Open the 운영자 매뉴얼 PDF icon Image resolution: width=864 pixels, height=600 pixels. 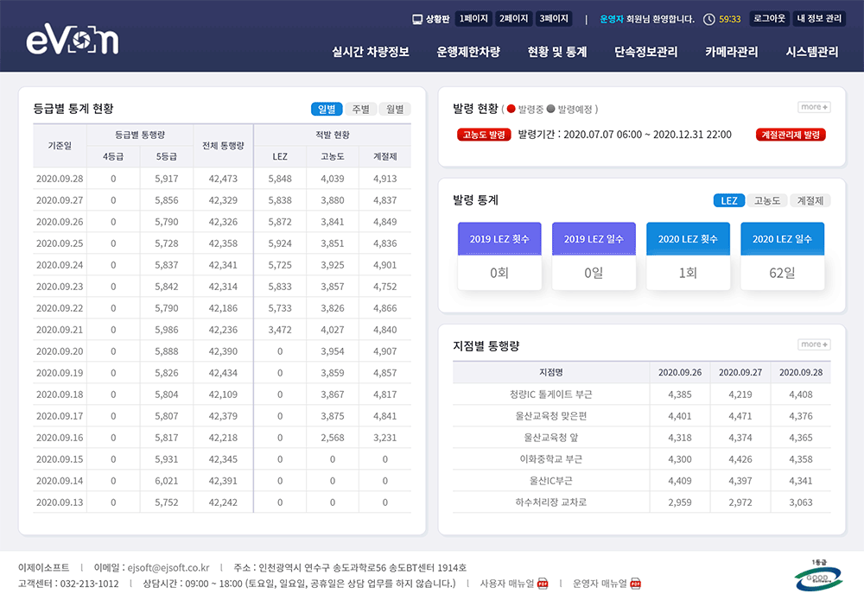pyautogui.click(x=635, y=583)
